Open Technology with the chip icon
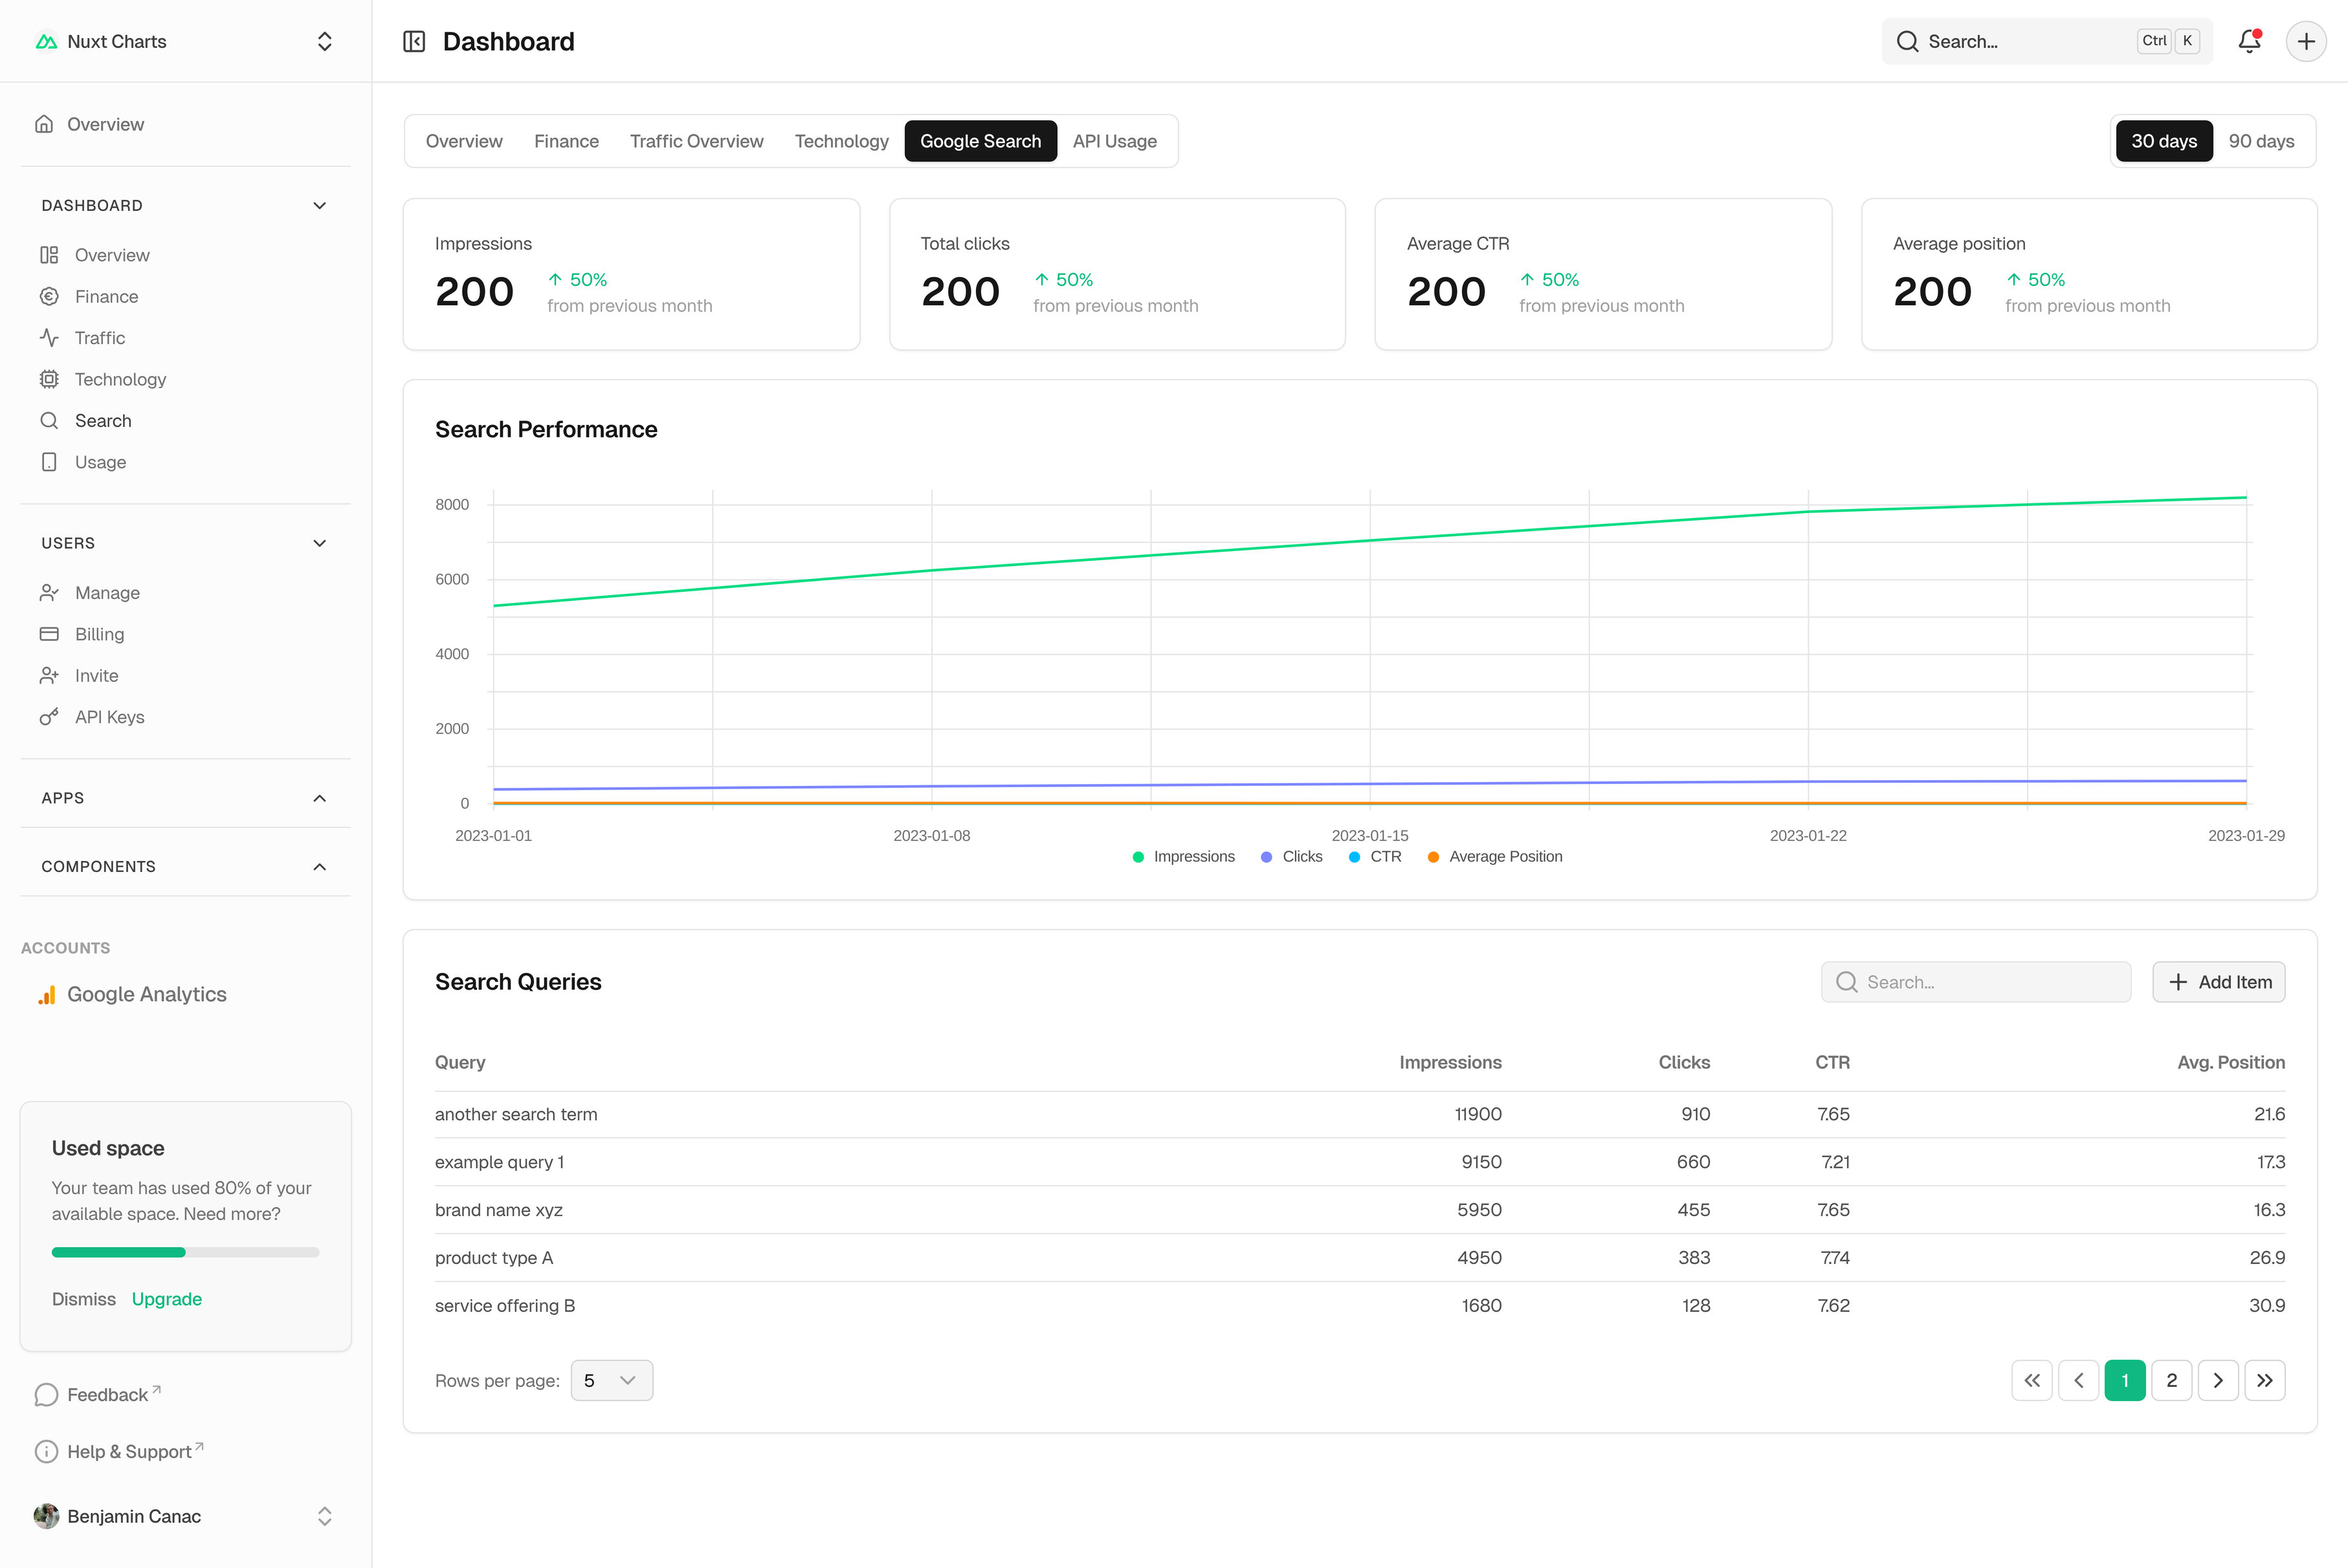This screenshot has height=1568, width=2348. (49, 379)
